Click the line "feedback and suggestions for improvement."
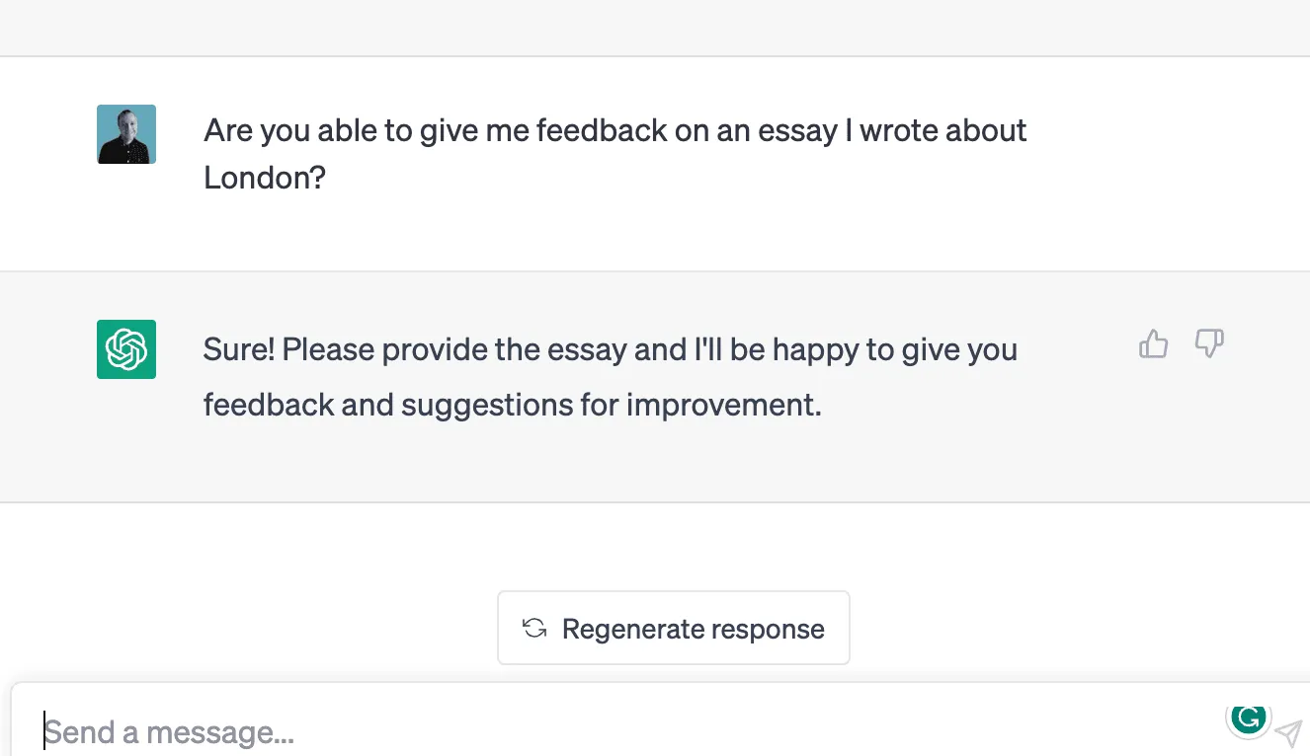 point(512,405)
